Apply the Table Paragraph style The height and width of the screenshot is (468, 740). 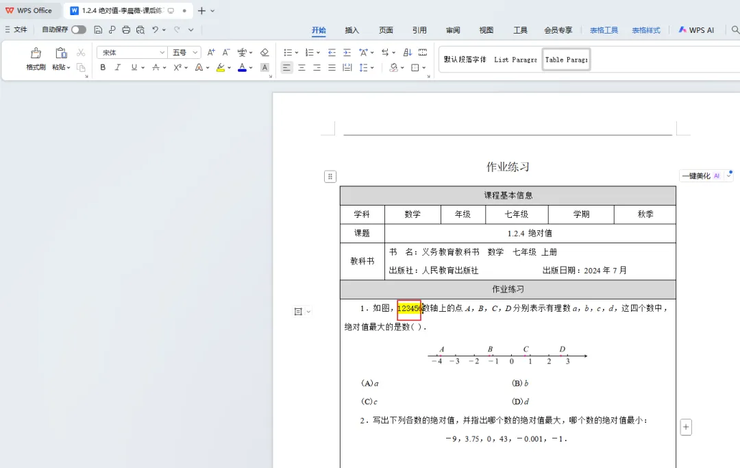pos(567,60)
